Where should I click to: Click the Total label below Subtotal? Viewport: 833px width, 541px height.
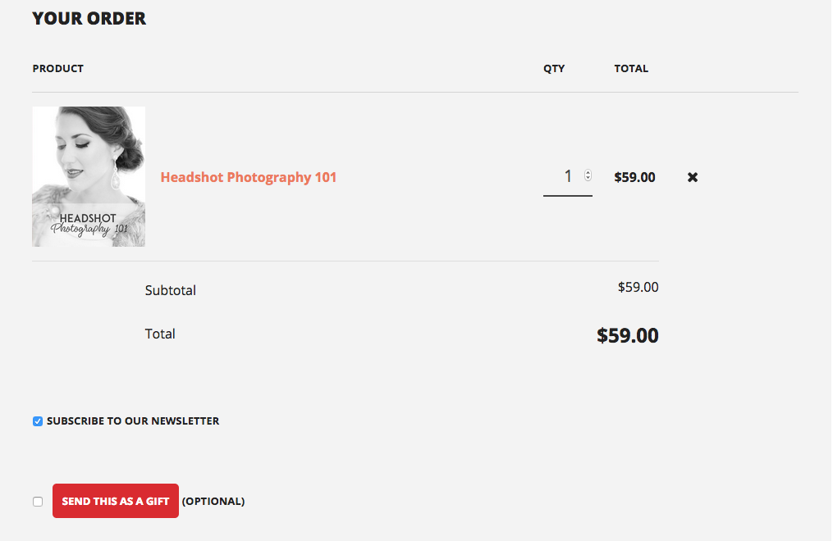(x=160, y=334)
